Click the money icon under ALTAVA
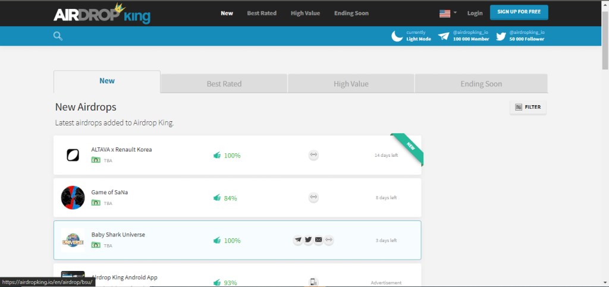The height and width of the screenshot is (287, 609). pyautogui.click(x=96, y=160)
